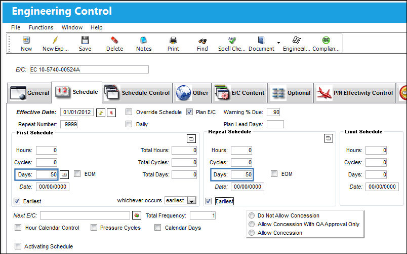Viewport: 407px width, 254px height.
Task: Click the Next E/C input field
Action: click(x=85, y=215)
